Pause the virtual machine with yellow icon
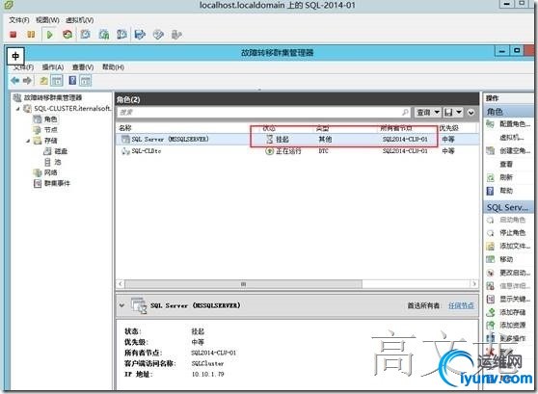538x394 pixels. pyautogui.click(x=31, y=35)
